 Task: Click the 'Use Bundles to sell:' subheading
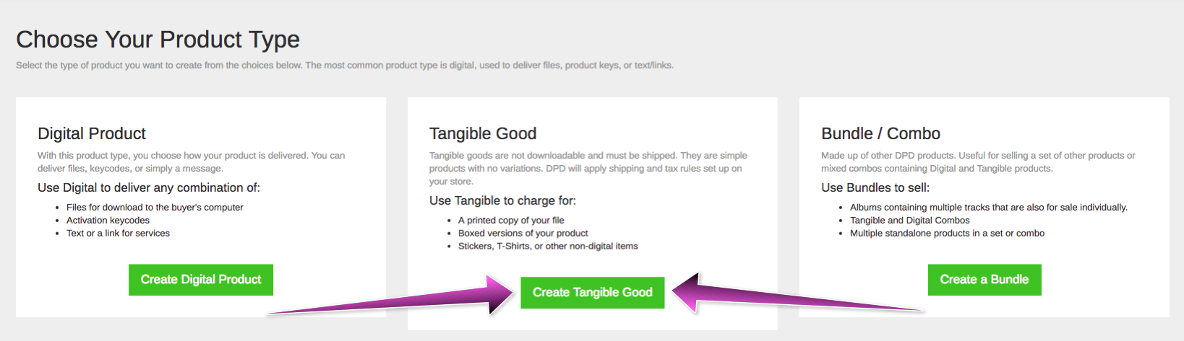point(875,187)
